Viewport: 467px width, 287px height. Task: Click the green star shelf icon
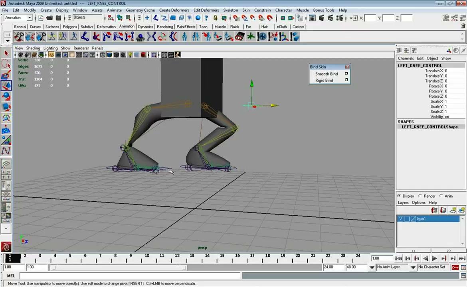click(x=251, y=37)
